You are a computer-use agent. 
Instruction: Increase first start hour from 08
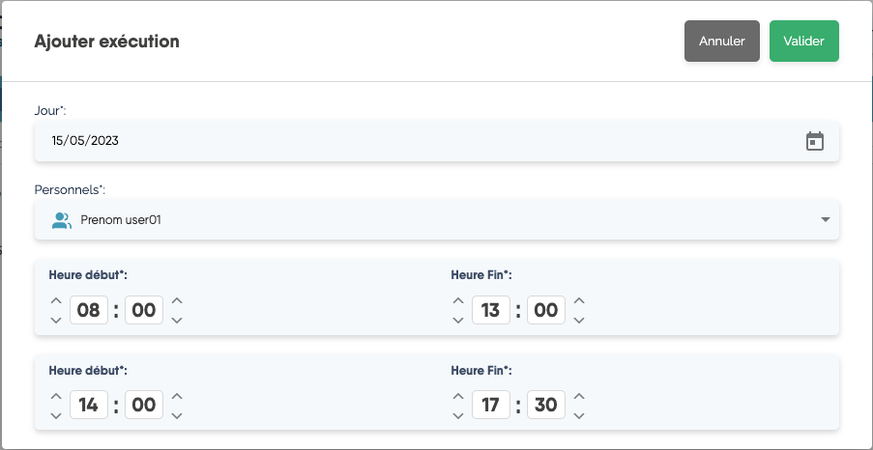(x=56, y=301)
